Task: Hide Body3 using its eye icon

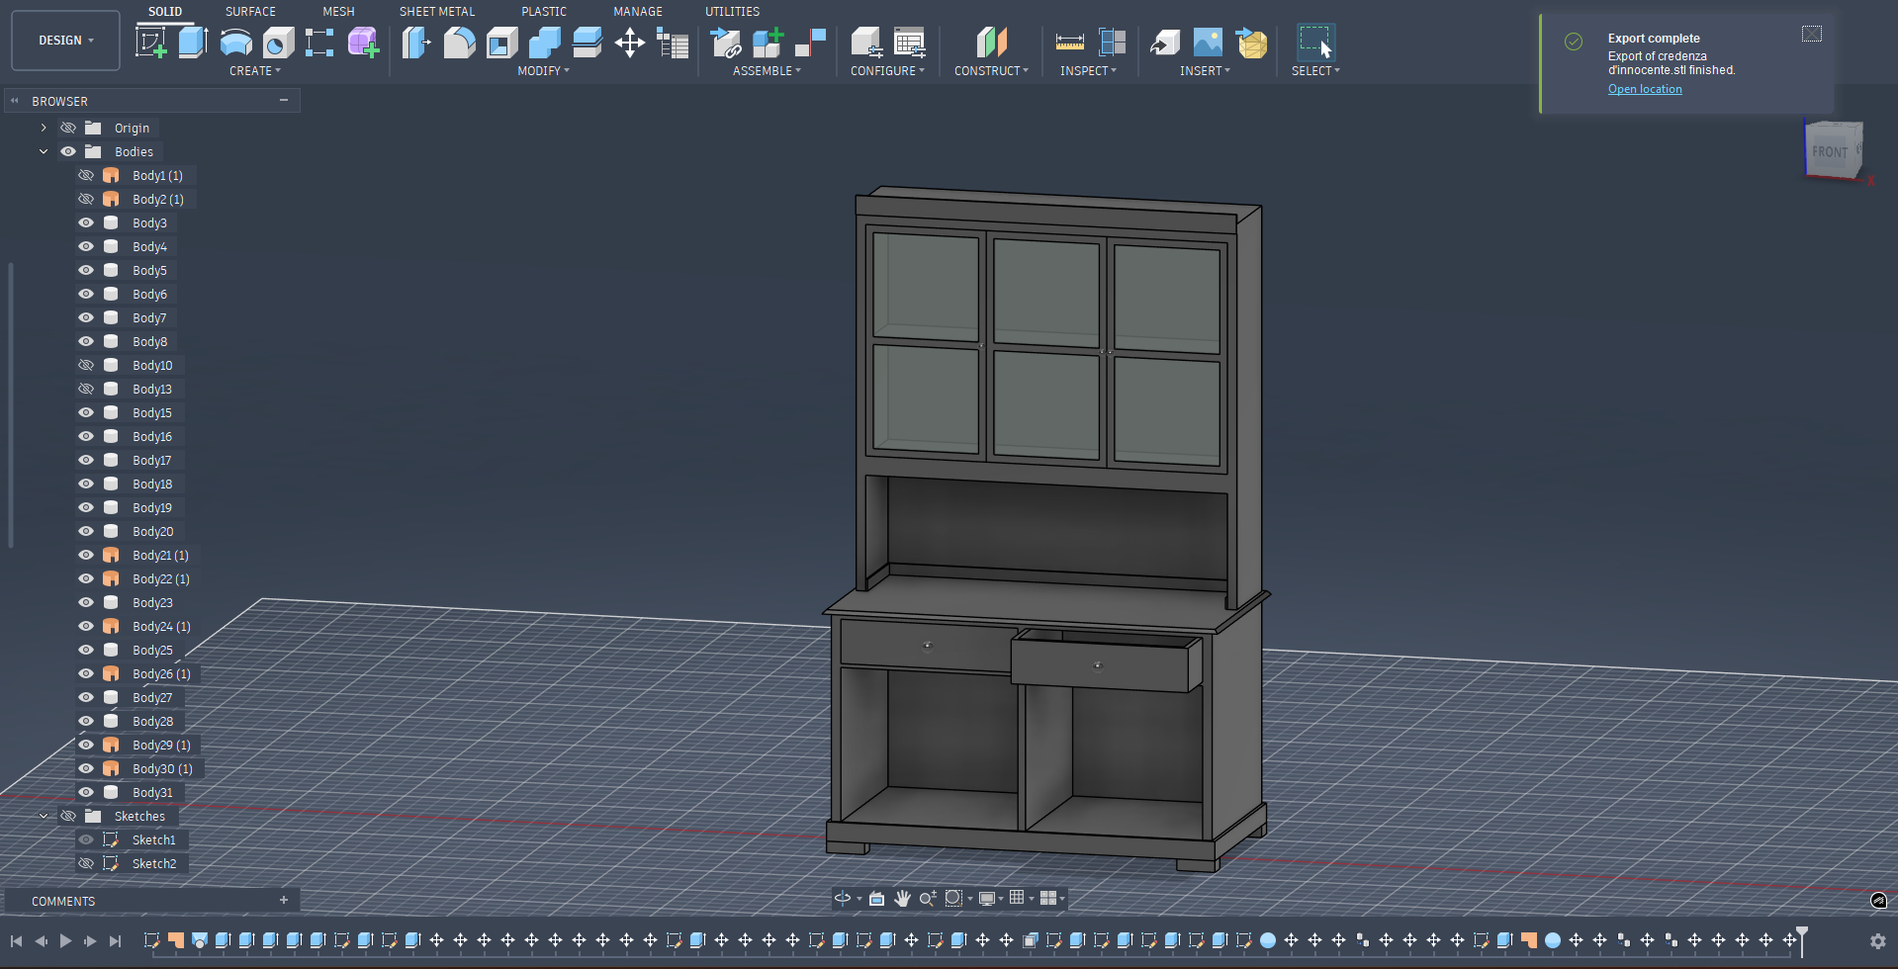Action: [x=86, y=223]
